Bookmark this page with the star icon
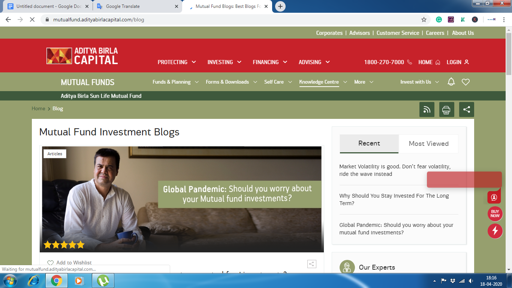The image size is (512, 288). (424, 19)
